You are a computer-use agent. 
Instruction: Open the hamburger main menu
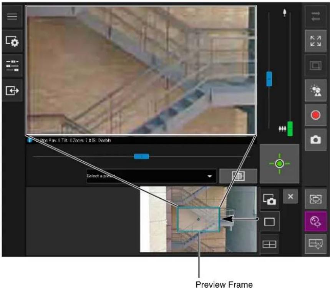(x=12, y=17)
